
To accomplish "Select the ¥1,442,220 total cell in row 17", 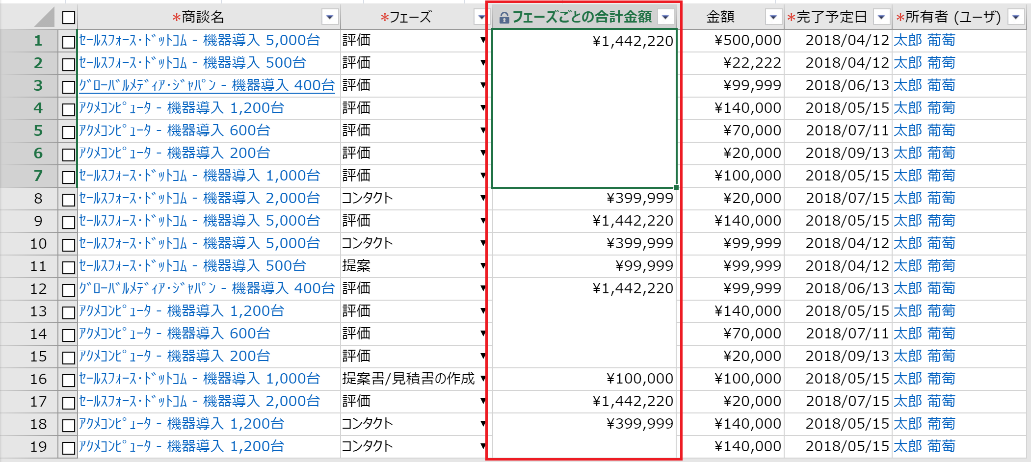I will (584, 402).
